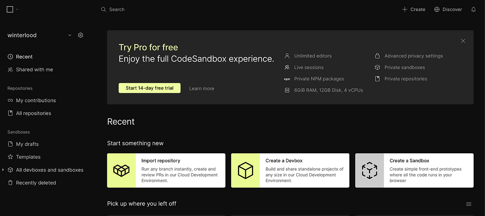The width and height of the screenshot is (485, 216).
Task: Click the Unlimited editors text
Action: point(313,56)
